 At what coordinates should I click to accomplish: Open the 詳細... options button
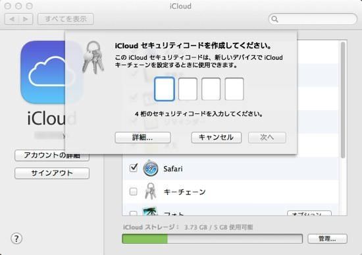143,138
